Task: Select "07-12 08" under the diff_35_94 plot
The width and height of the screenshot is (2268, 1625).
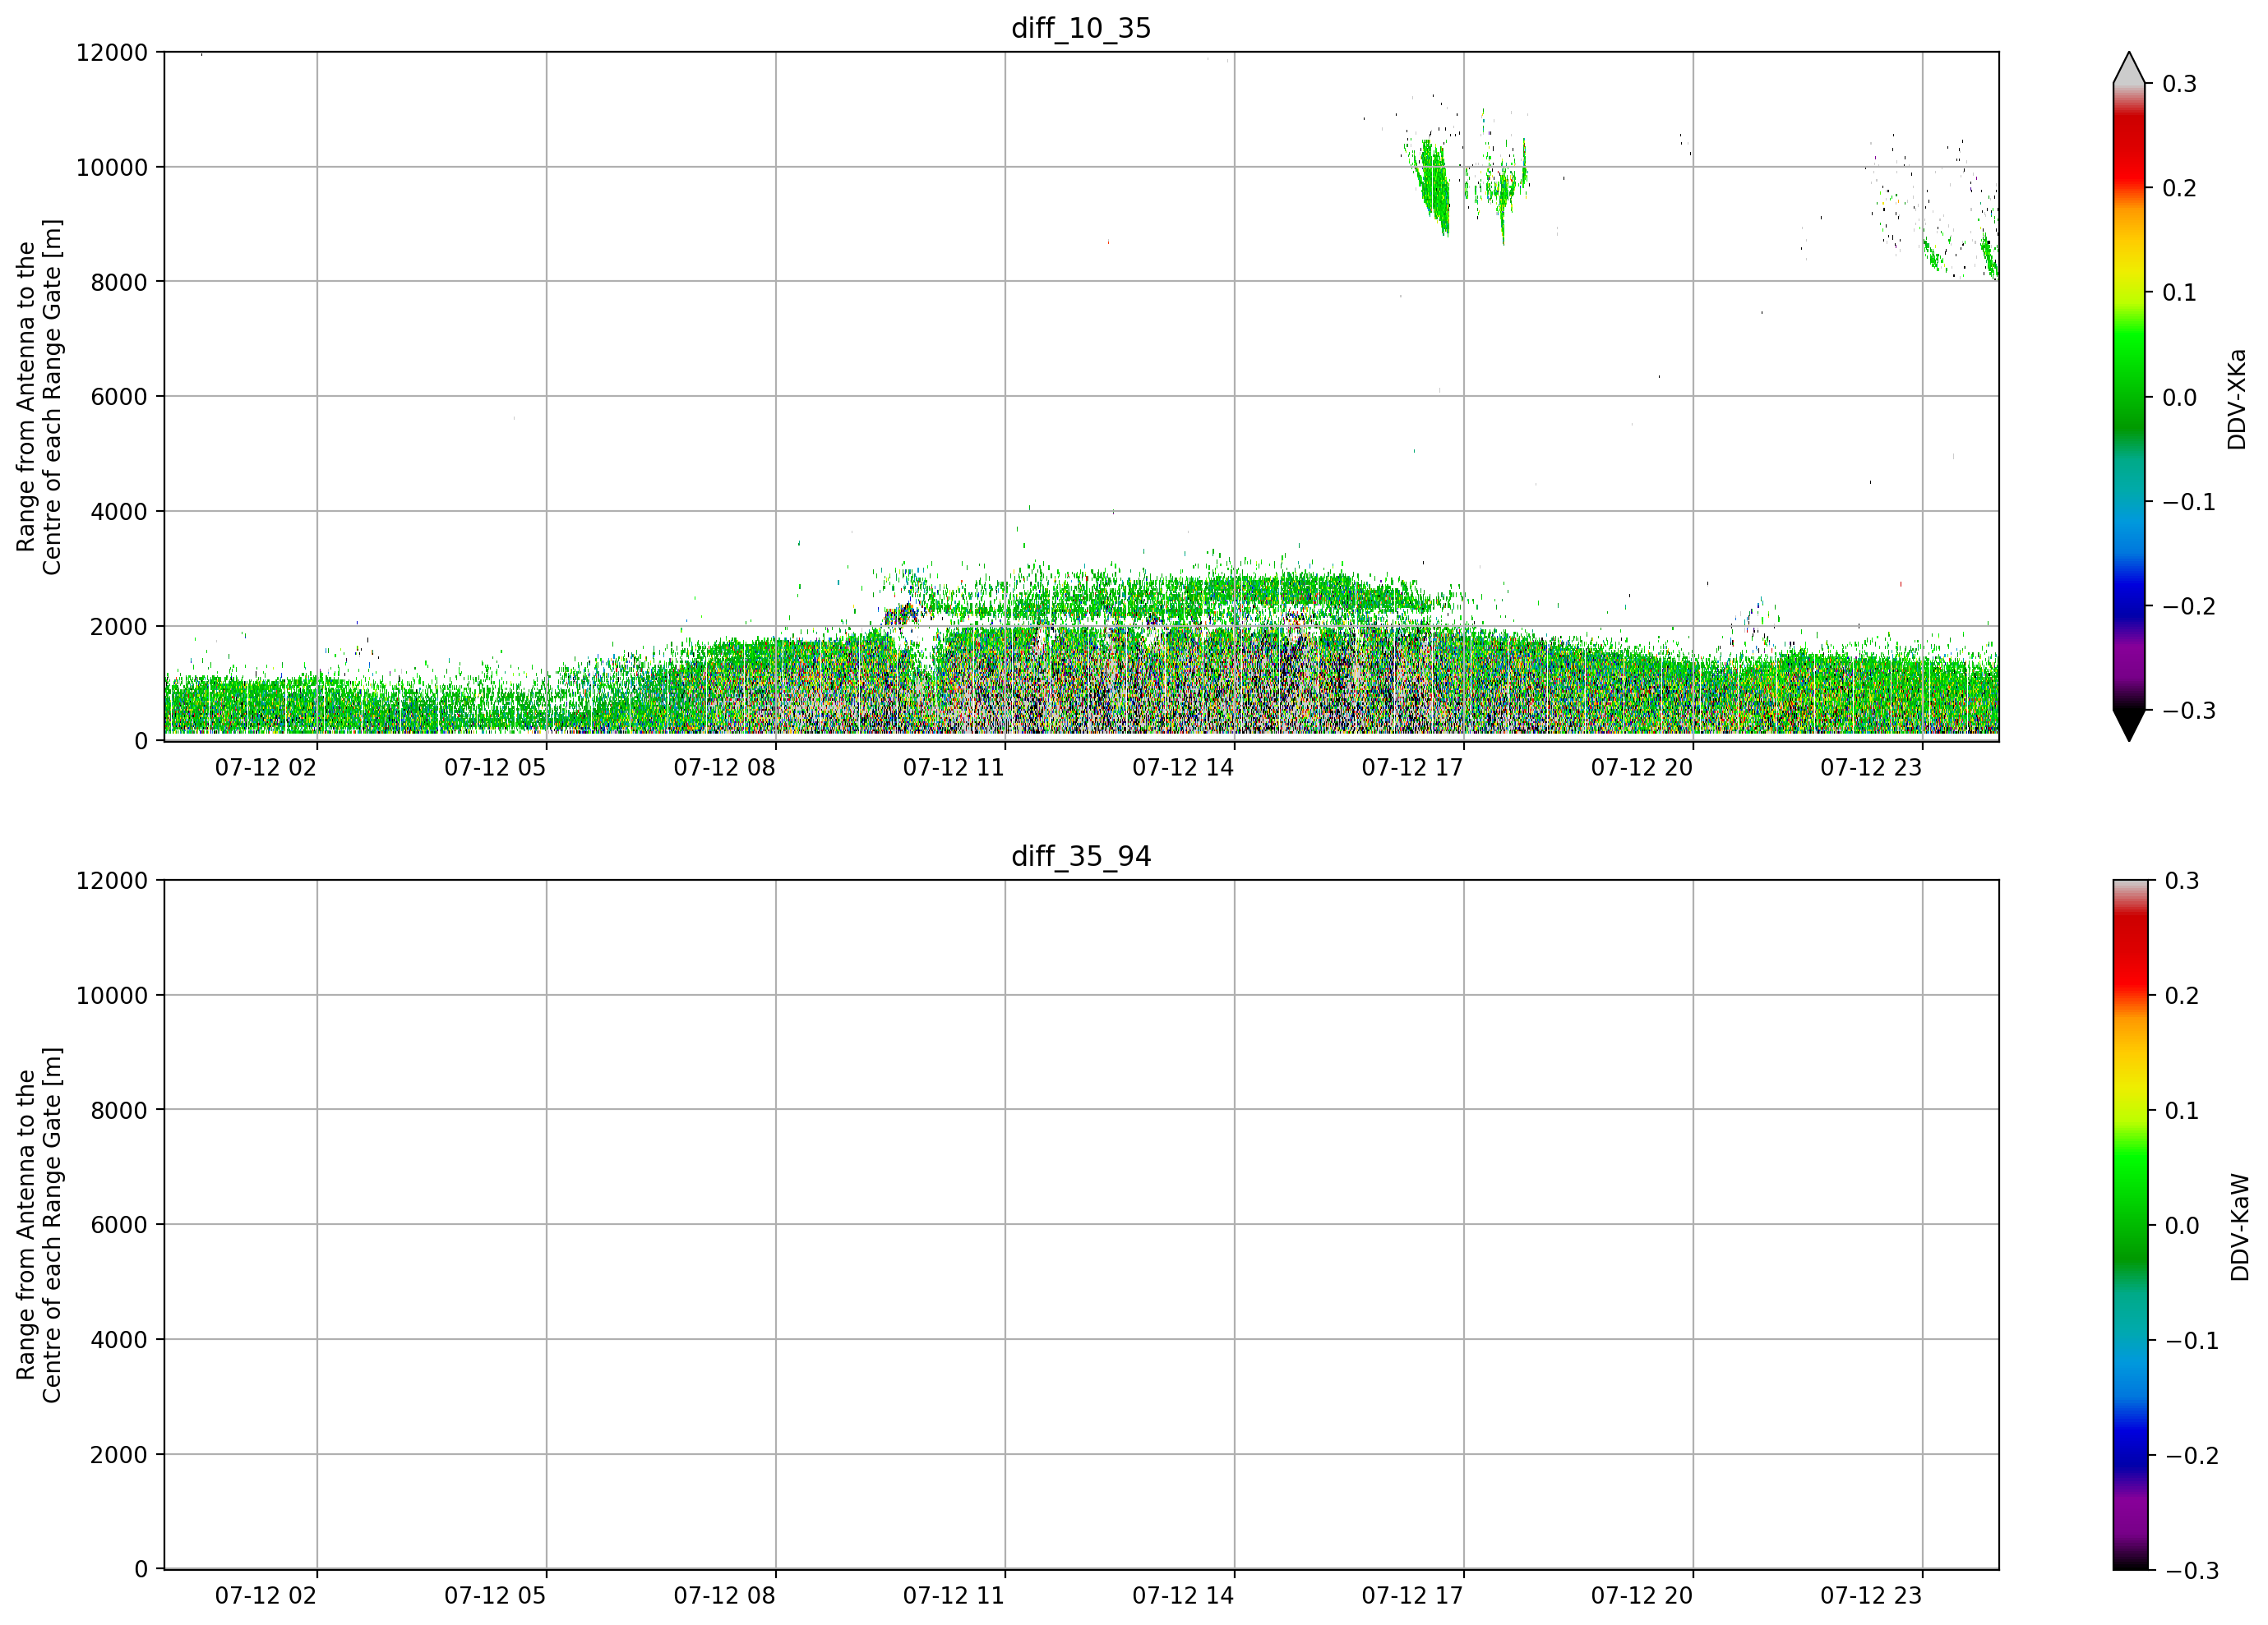Action: 725,1596
